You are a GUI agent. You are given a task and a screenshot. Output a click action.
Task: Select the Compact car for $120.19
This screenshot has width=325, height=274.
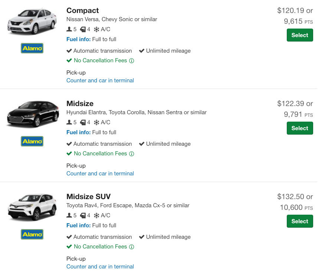[x=300, y=35]
